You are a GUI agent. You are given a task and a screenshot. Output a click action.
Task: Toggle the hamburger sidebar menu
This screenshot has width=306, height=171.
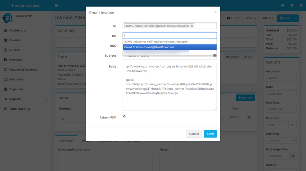point(56,6)
